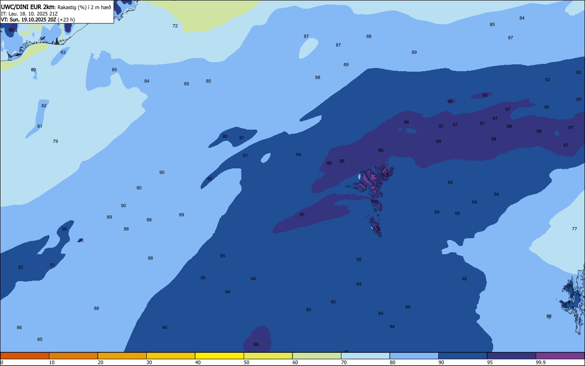Click the map title 'UWC/DINI EUR 2km'
585x366 pixels.
(27, 7)
